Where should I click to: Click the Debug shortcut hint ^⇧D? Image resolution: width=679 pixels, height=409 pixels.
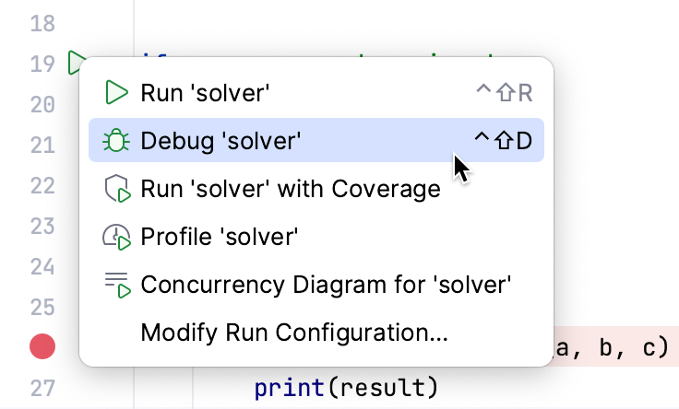[504, 141]
